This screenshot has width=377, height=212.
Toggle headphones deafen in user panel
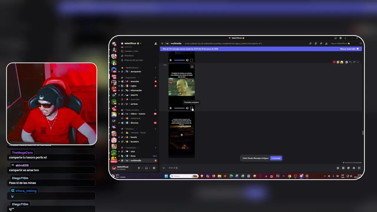[146, 168]
